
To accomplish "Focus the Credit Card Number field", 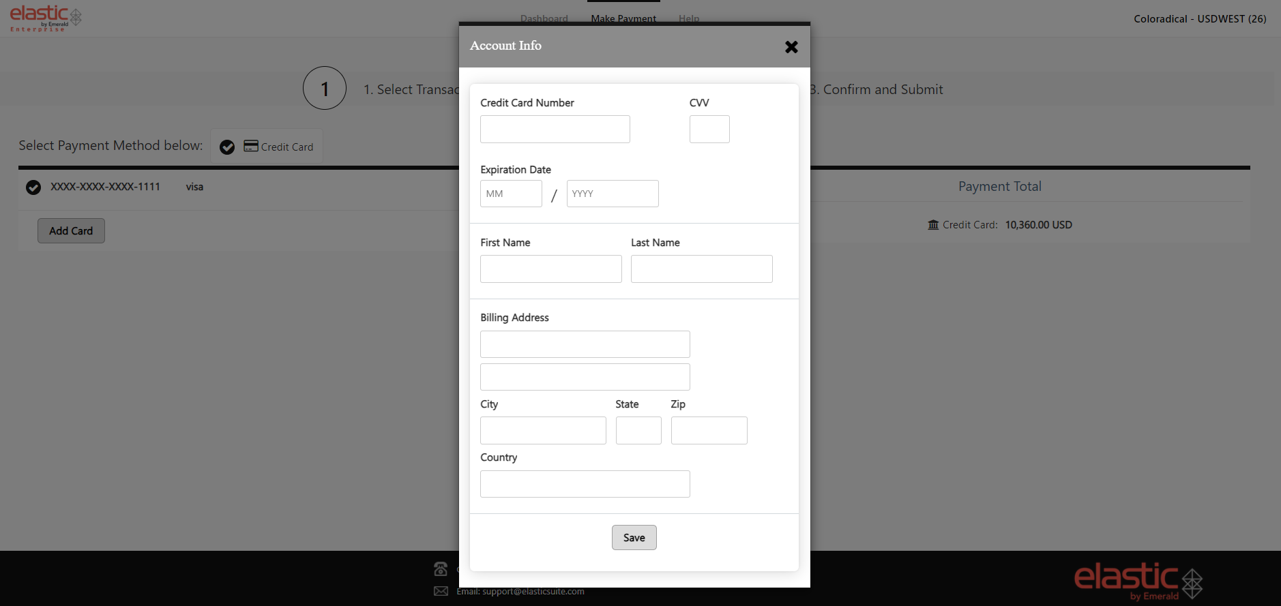I will 555,130.
